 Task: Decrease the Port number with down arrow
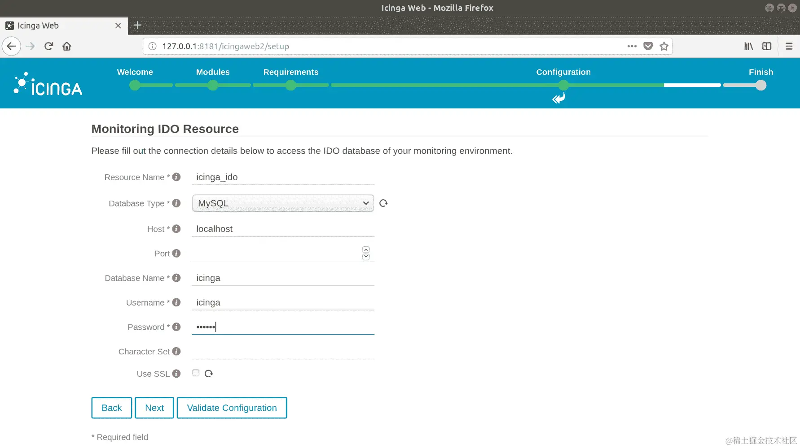[366, 257]
